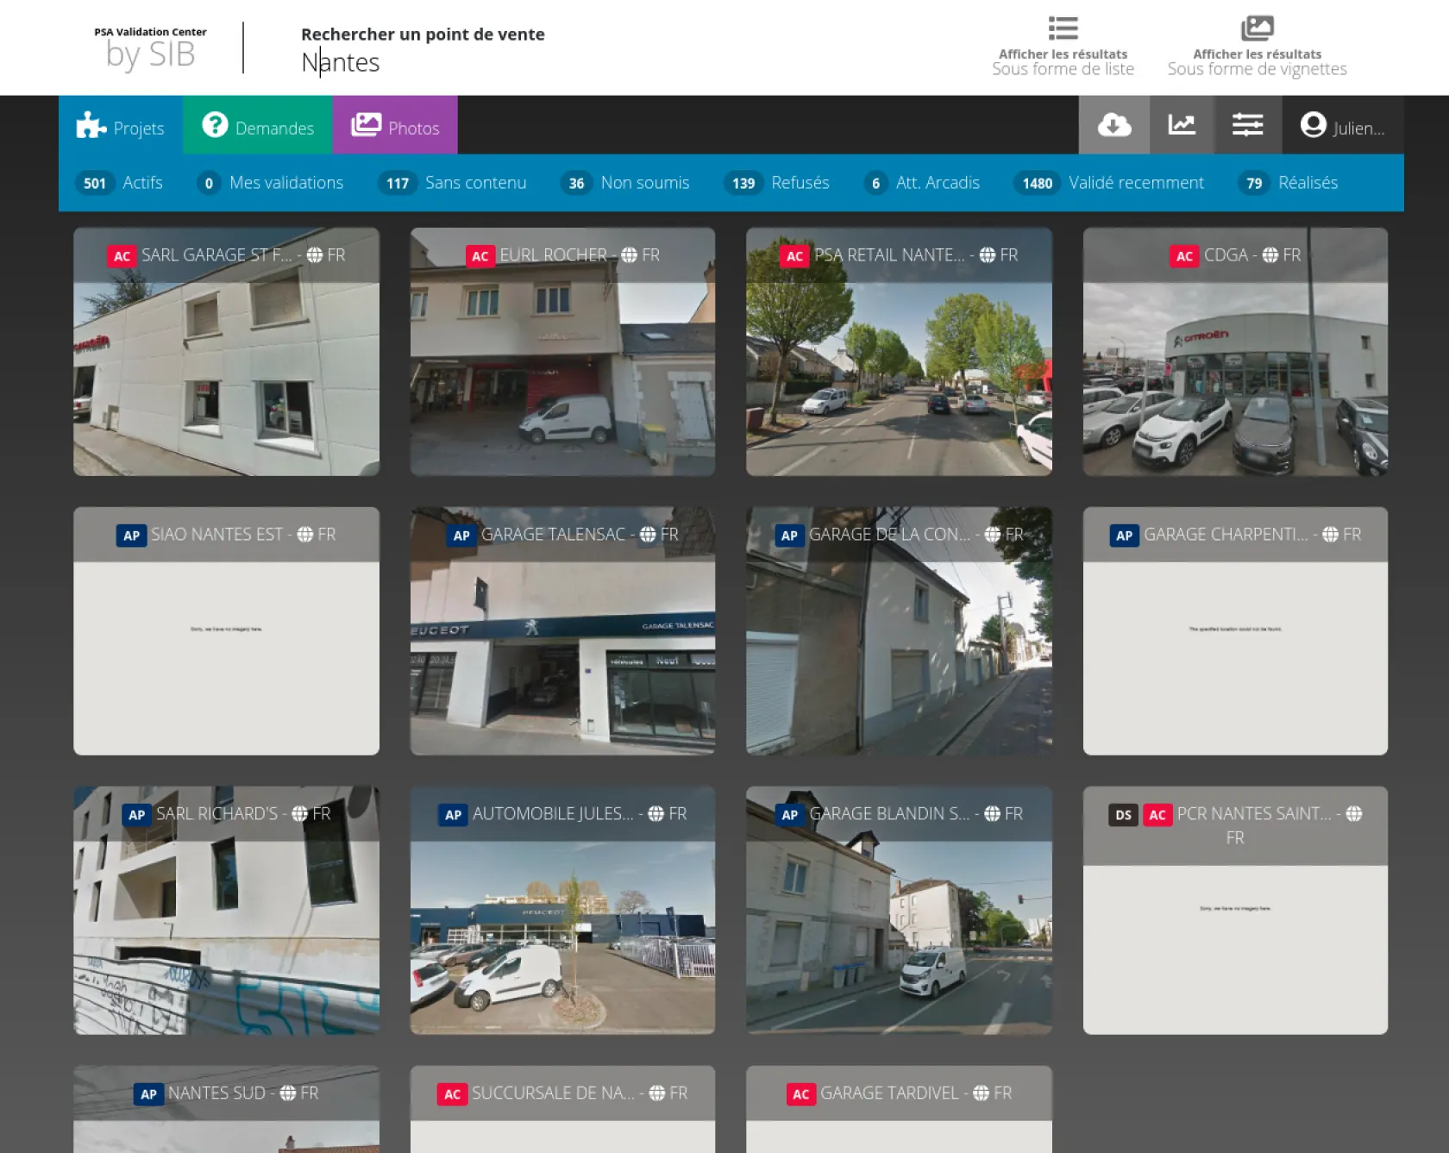This screenshot has width=1449, height=1153.
Task: Select the Validé recemment filter
Action: (1112, 183)
